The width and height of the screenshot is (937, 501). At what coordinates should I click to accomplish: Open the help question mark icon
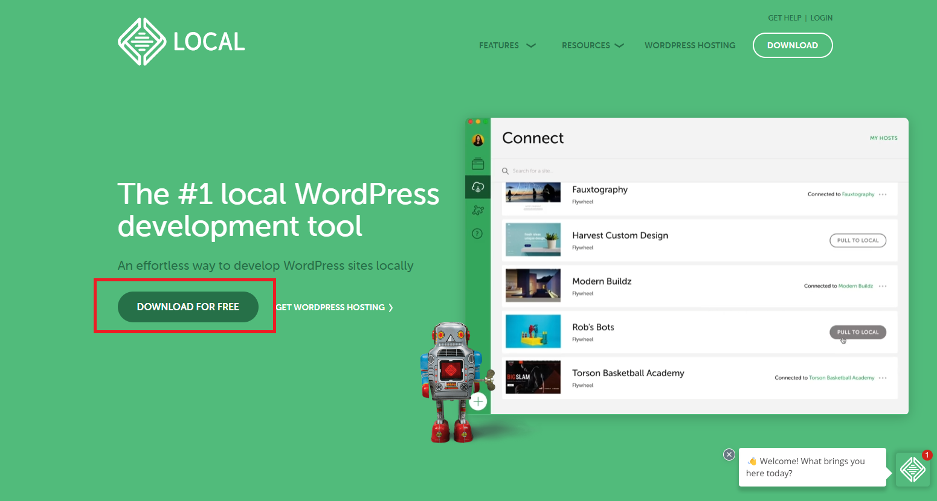click(x=477, y=234)
